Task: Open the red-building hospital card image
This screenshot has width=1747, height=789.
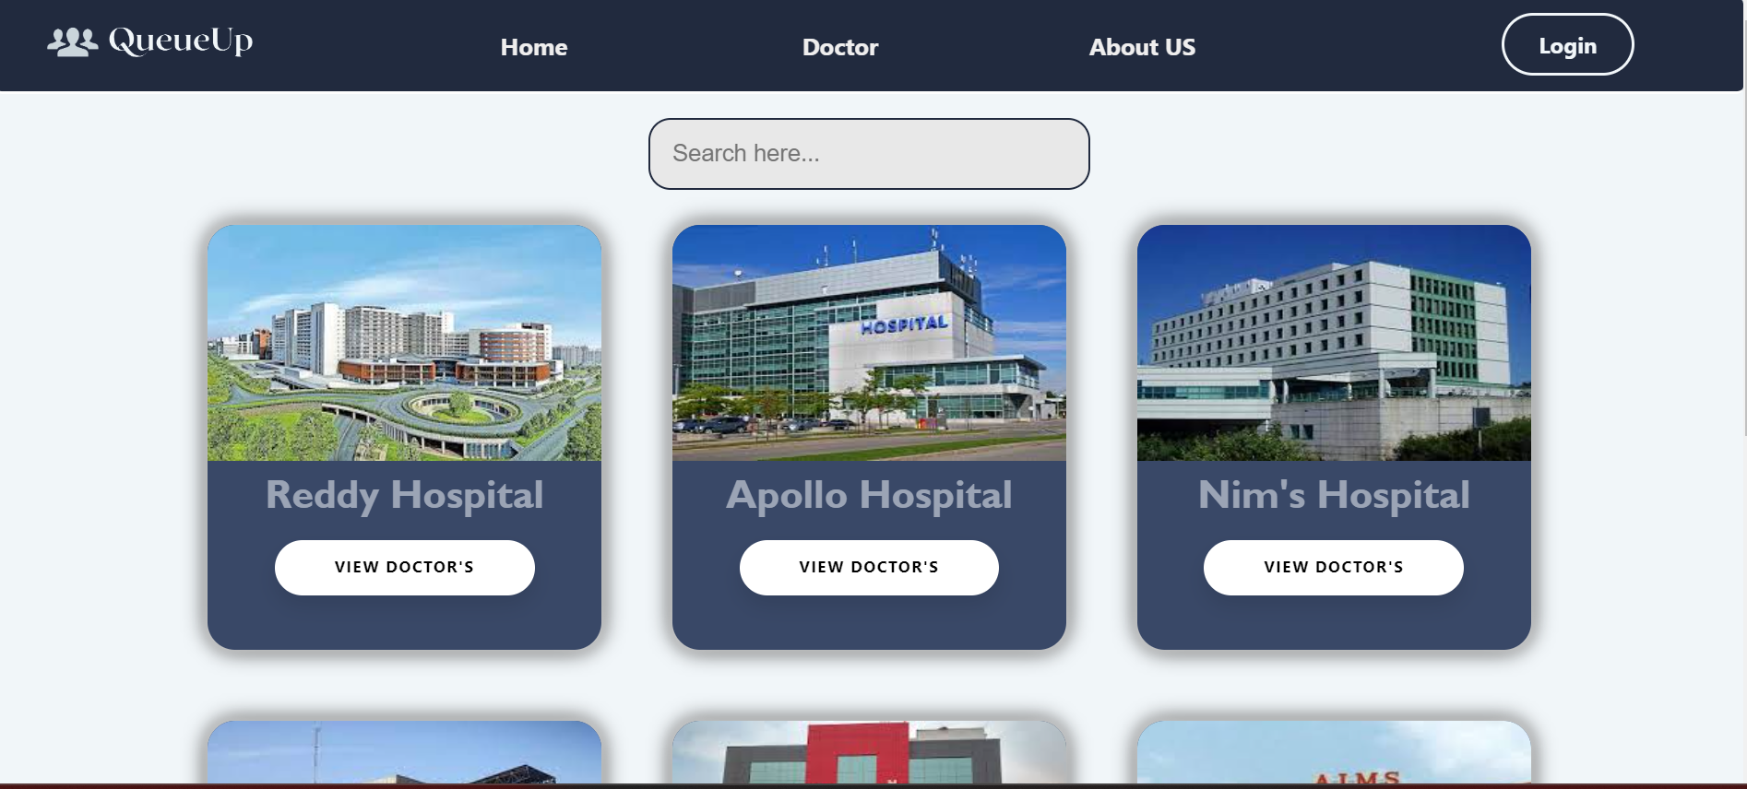Action: click(x=869, y=753)
